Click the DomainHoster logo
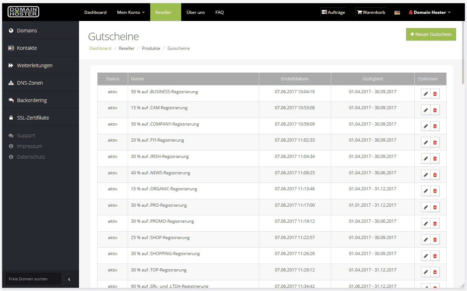Screen dimensions: 467x291 [x=23, y=12]
